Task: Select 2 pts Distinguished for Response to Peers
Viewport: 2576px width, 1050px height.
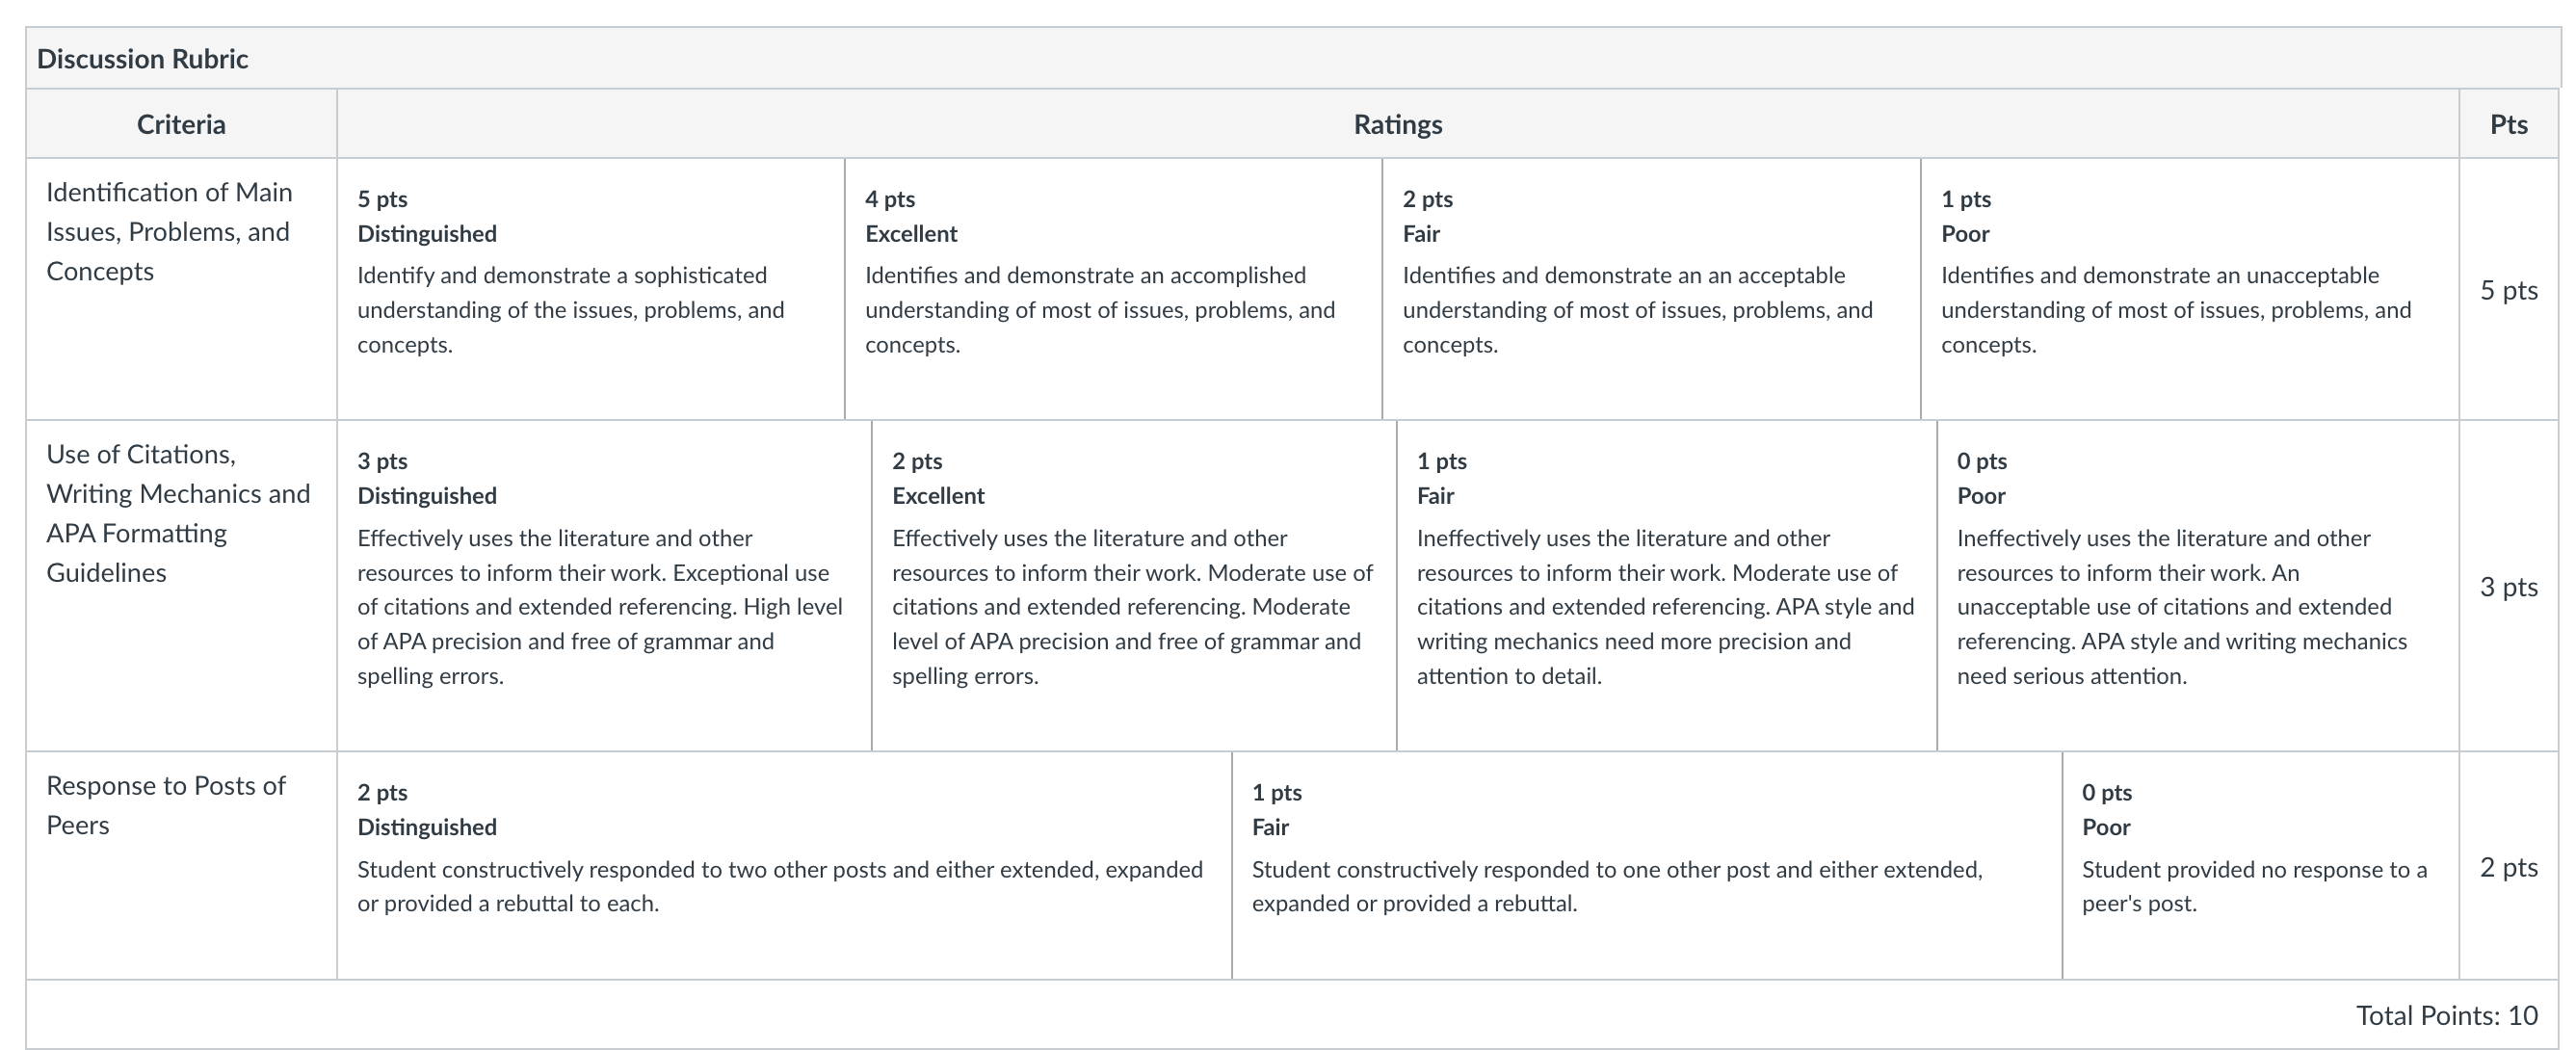Action: 784,865
